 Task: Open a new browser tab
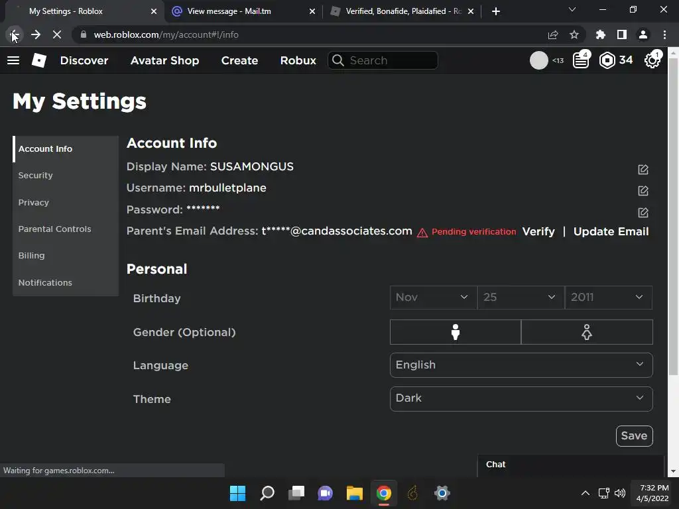[x=496, y=11]
